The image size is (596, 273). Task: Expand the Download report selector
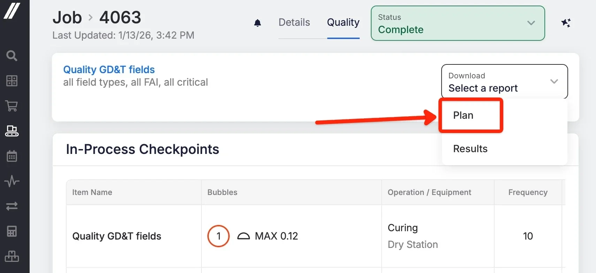point(504,81)
